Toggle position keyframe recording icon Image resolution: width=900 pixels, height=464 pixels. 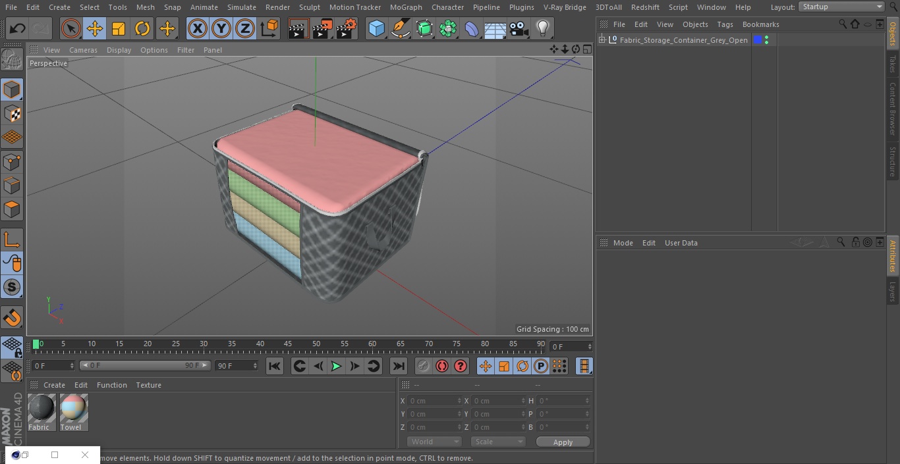click(x=486, y=366)
